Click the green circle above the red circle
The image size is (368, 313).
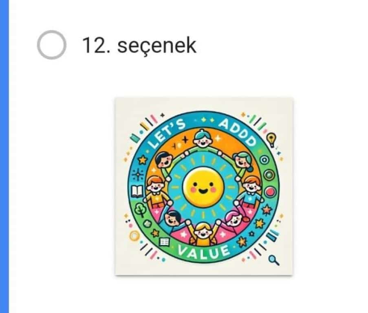point(269,175)
